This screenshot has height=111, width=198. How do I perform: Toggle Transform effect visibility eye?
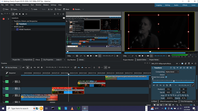tap(177, 68)
